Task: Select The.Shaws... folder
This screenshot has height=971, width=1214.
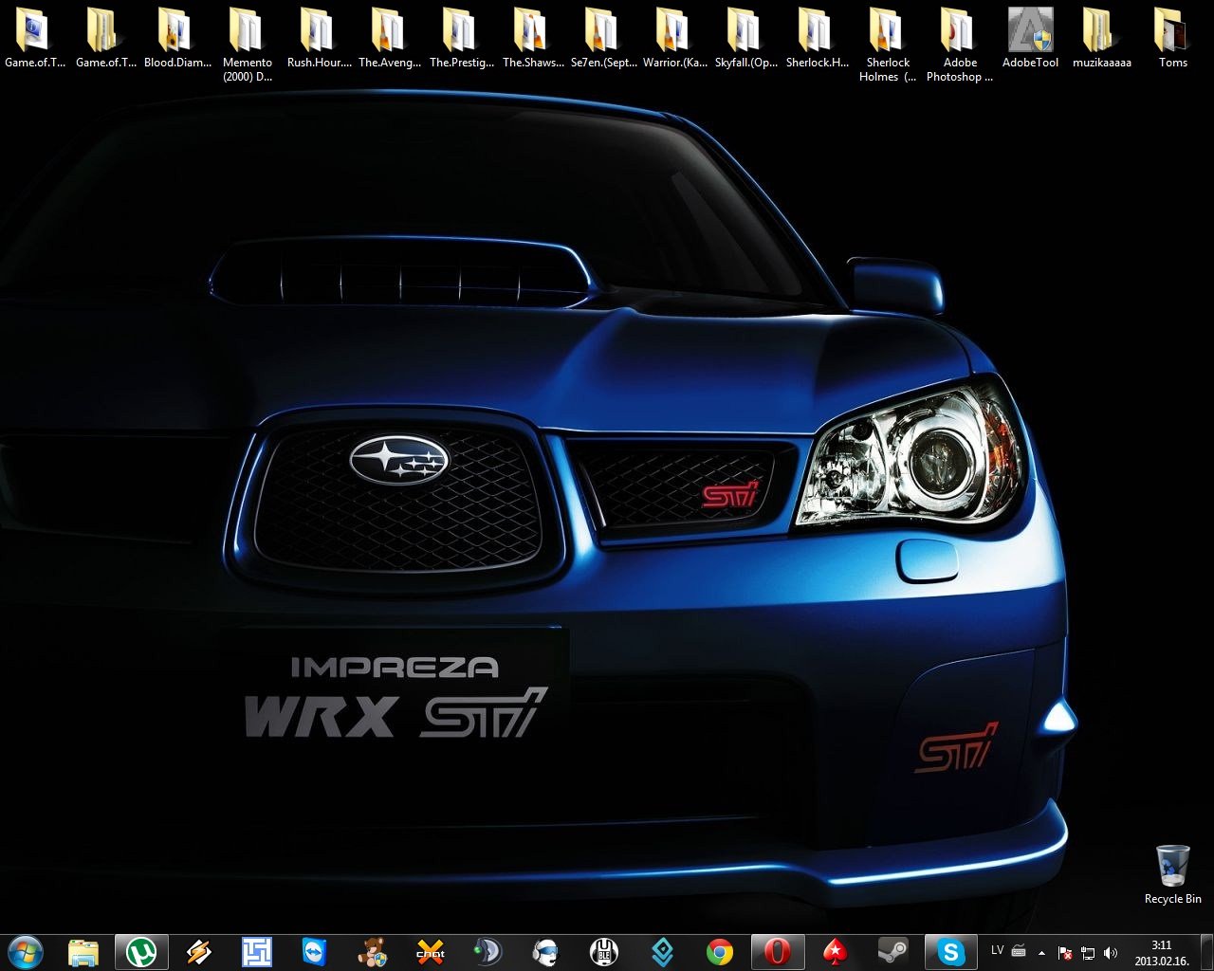Action: 533,38
